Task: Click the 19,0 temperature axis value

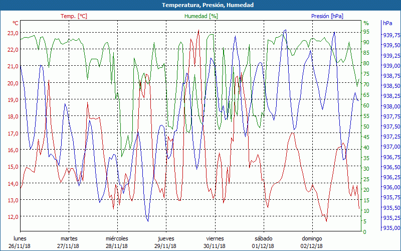Action: [13, 100]
